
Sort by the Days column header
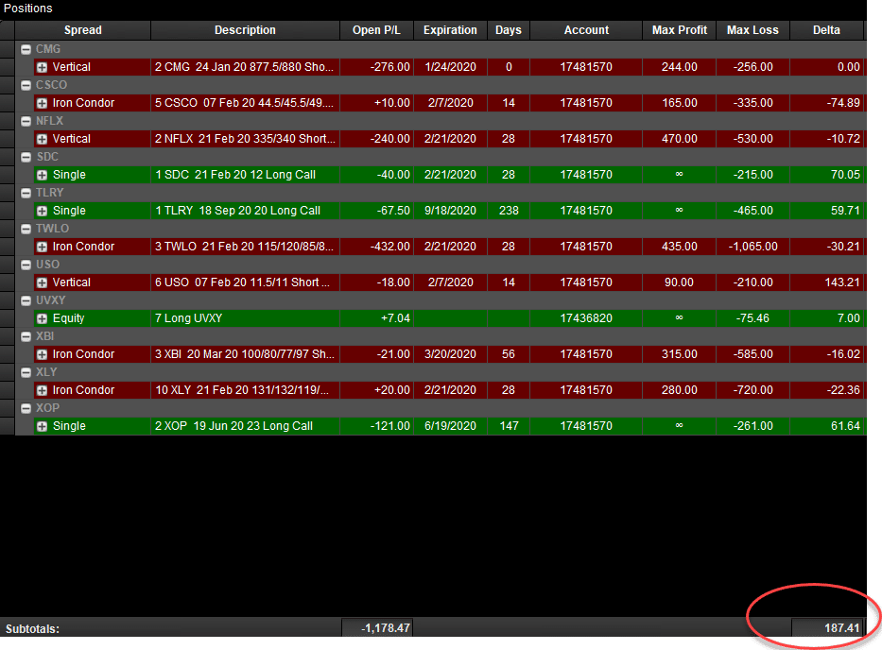point(509,30)
